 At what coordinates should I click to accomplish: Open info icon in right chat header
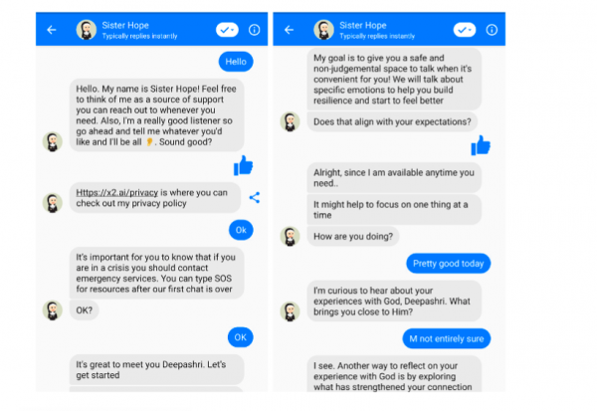(493, 30)
